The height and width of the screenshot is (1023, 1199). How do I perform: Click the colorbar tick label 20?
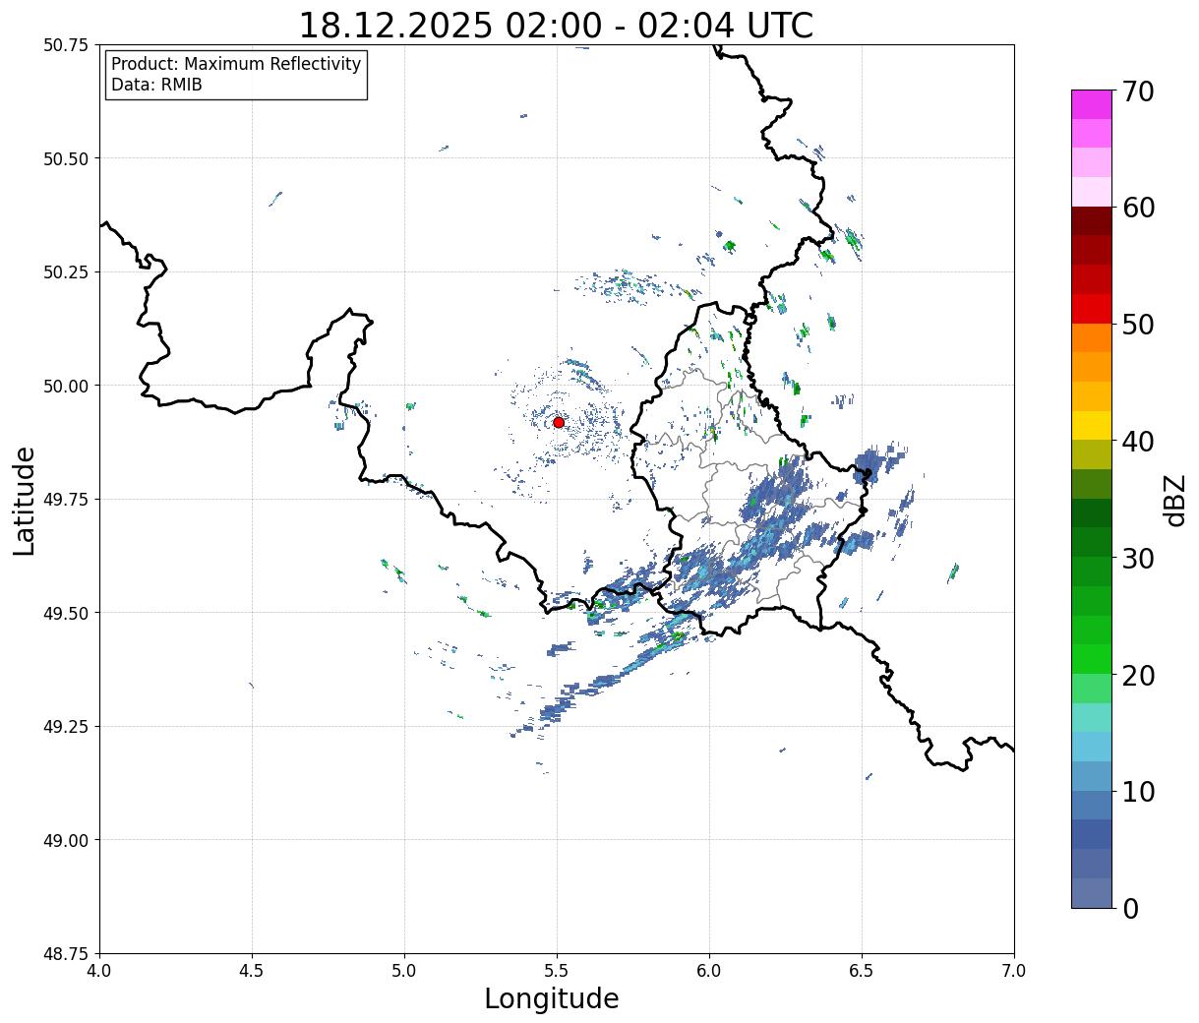pyautogui.click(x=1138, y=675)
